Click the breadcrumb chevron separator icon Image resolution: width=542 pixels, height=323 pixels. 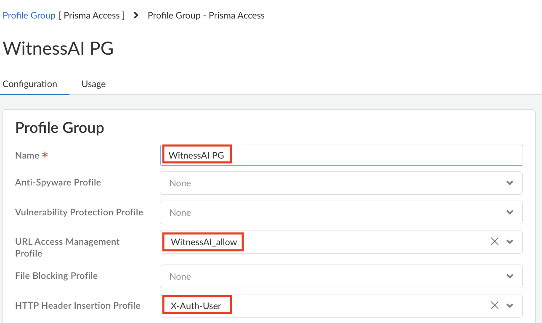136,16
